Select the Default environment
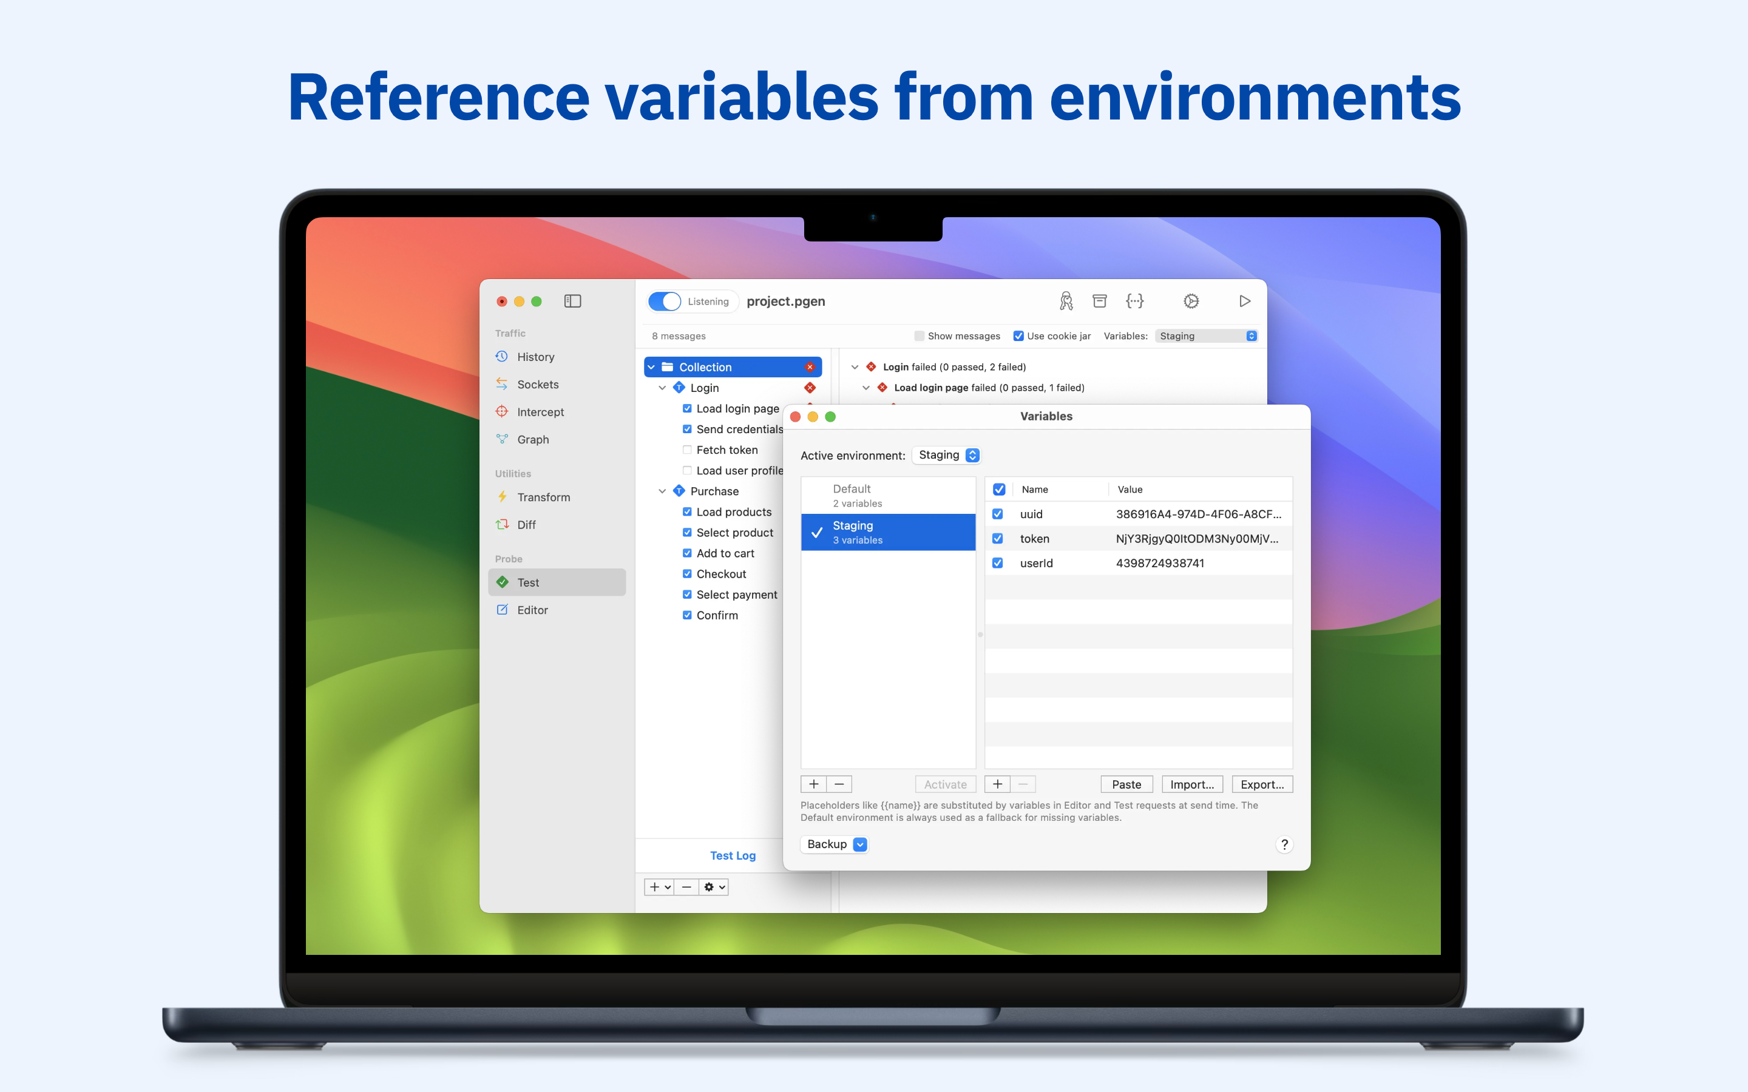 coord(888,496)
